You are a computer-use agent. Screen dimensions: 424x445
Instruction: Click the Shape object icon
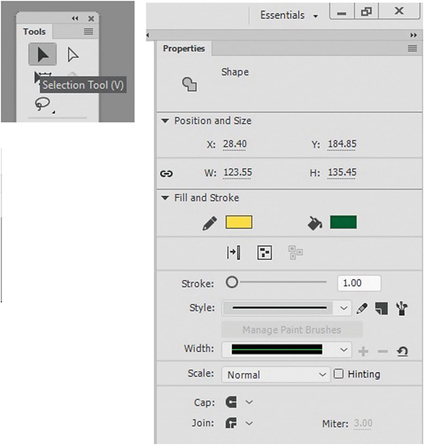pyautogui.click(x=189, y=84)
